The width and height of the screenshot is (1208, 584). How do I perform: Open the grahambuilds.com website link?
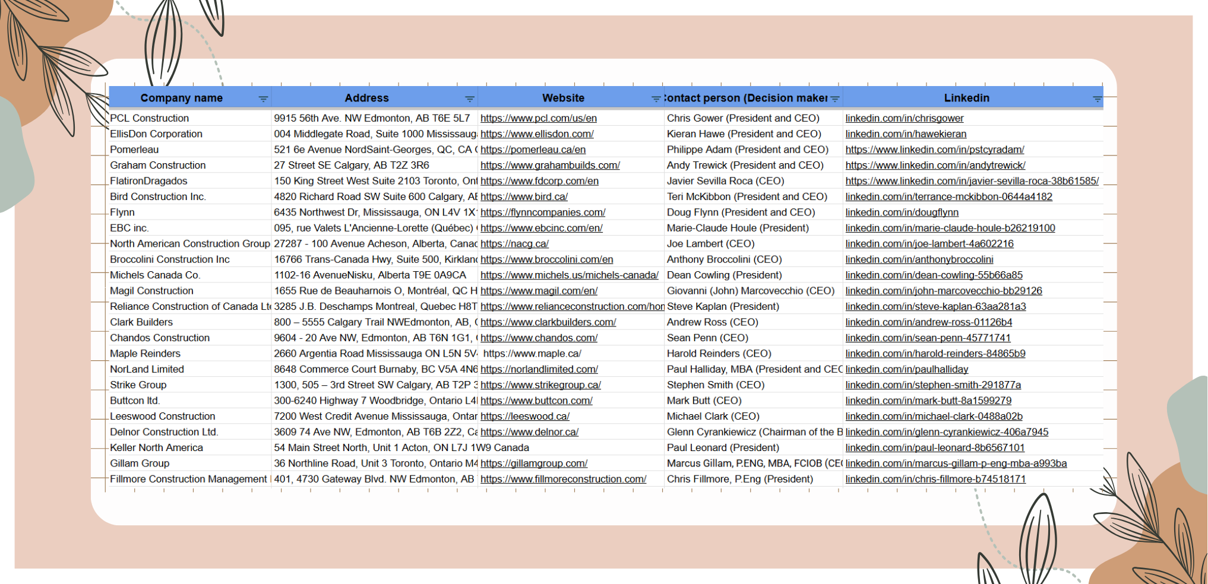point(550,166)
